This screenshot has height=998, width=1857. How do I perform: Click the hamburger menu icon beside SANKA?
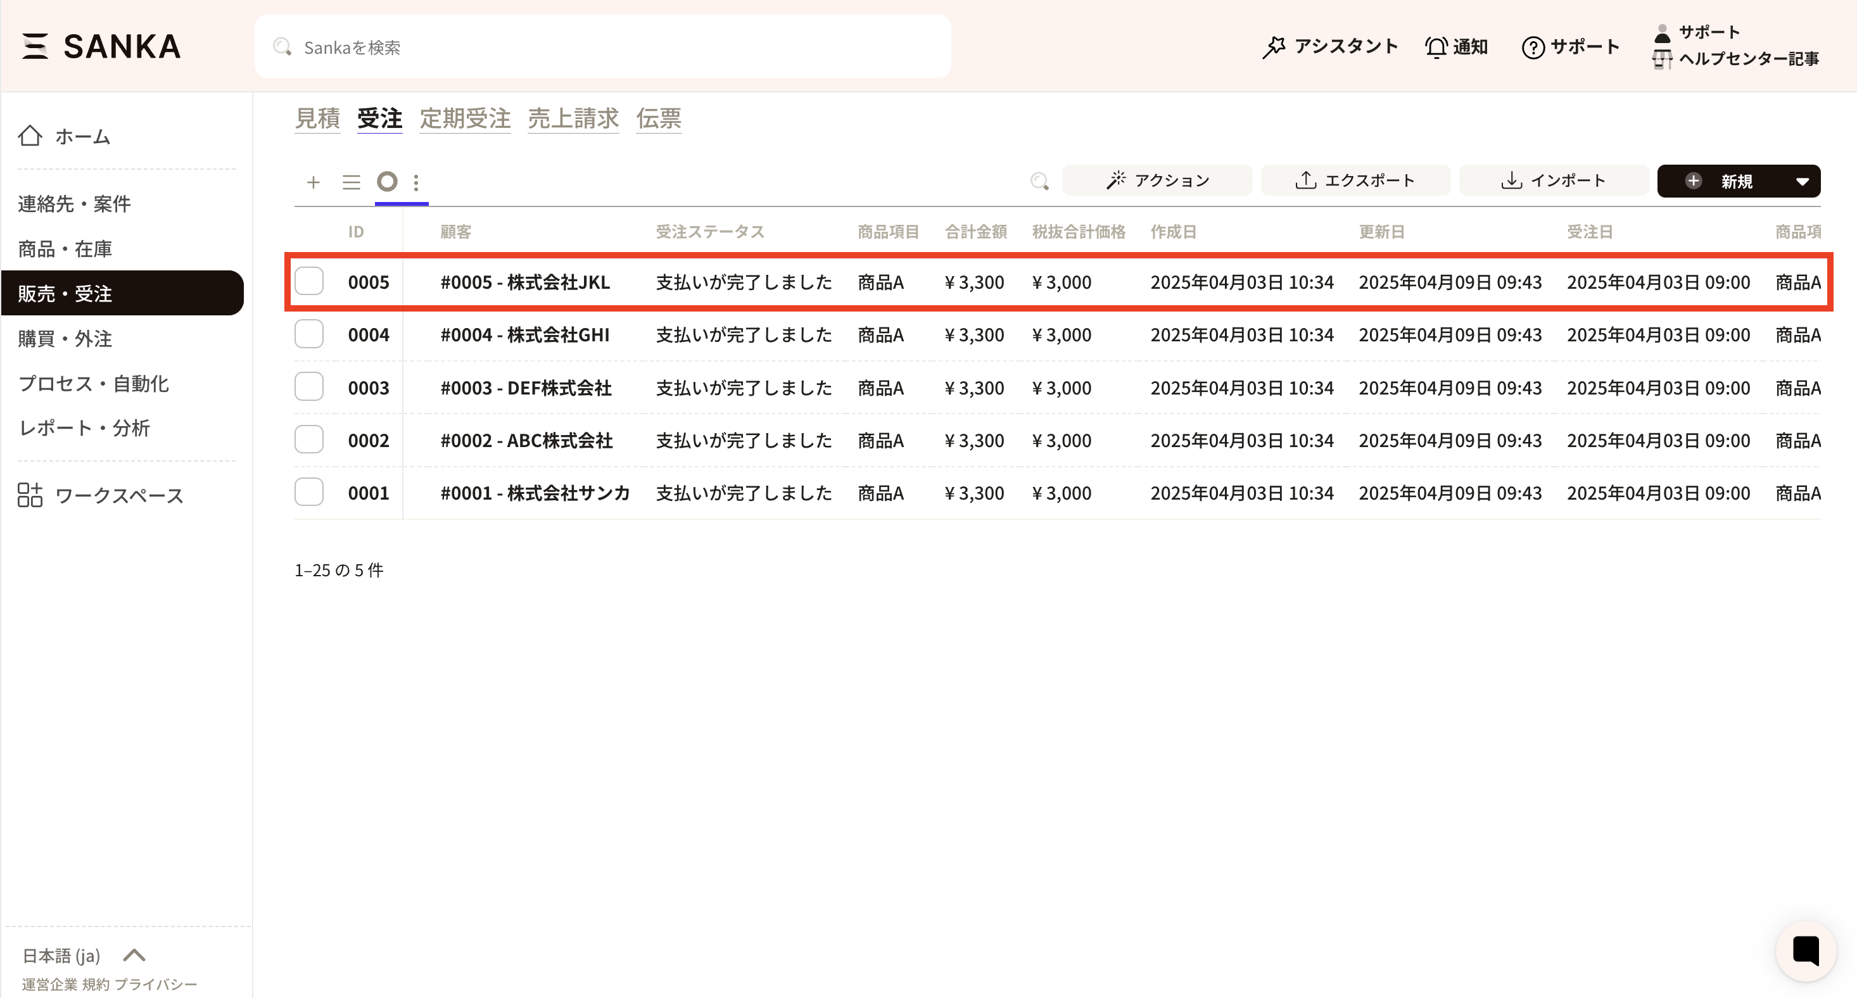[x=35, y=46]
